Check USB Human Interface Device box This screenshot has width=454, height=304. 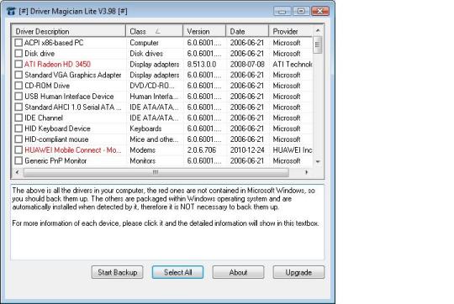pos(18,97)
